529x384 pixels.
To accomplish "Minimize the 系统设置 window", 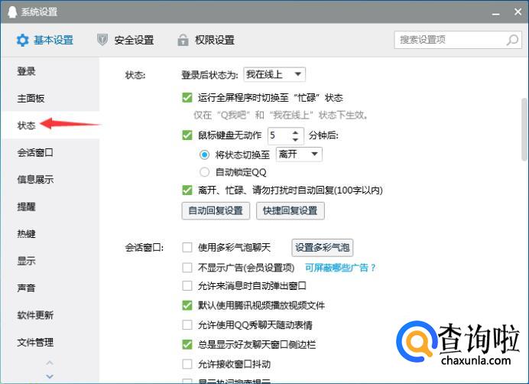I will [495, 13].
